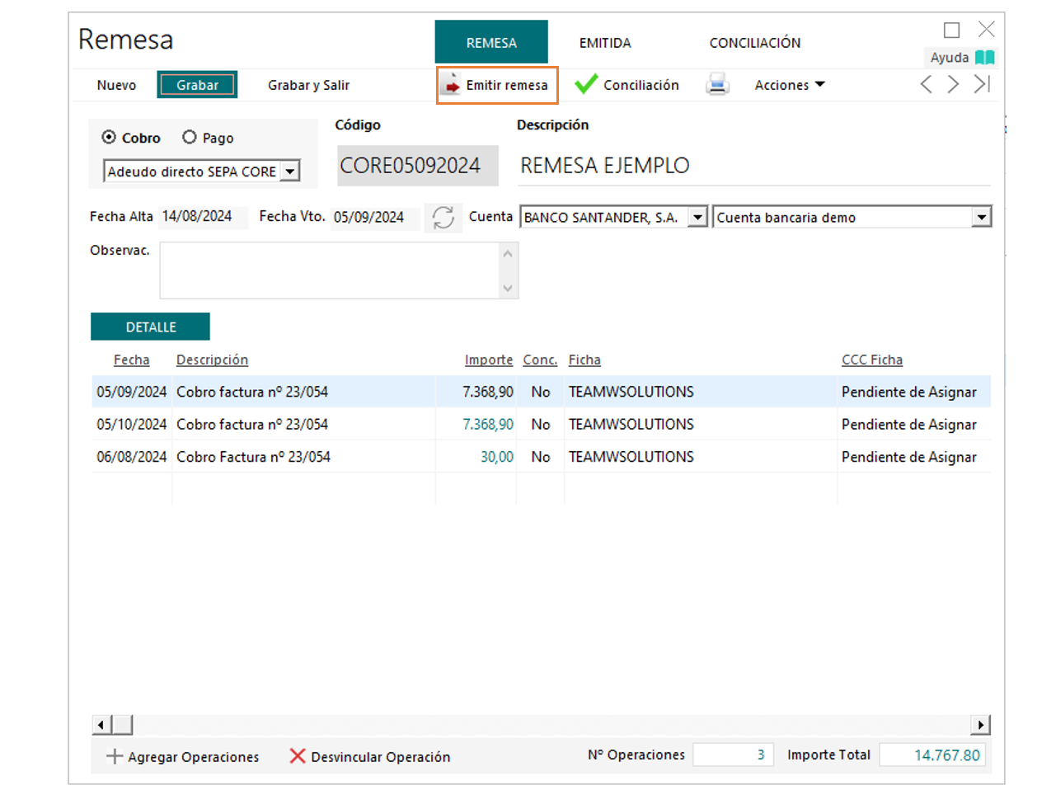Open the Cuenta bancaria demo dropdown
This screenshot has height=790, width=1037.
981,217
